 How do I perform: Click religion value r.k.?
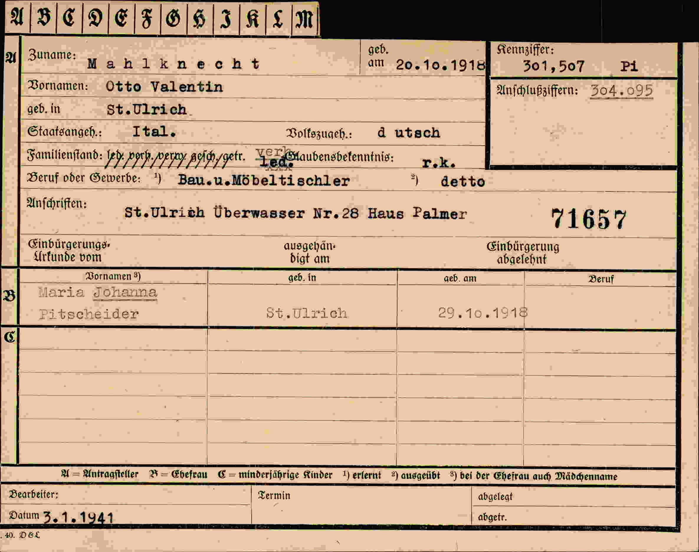pos(439,163)
